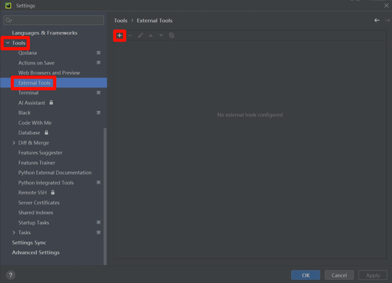Image resolution: width=392 pixels, height=283 pixels.
Task: Click the Tools breadcrumb link
Action: tap(121, 21)
